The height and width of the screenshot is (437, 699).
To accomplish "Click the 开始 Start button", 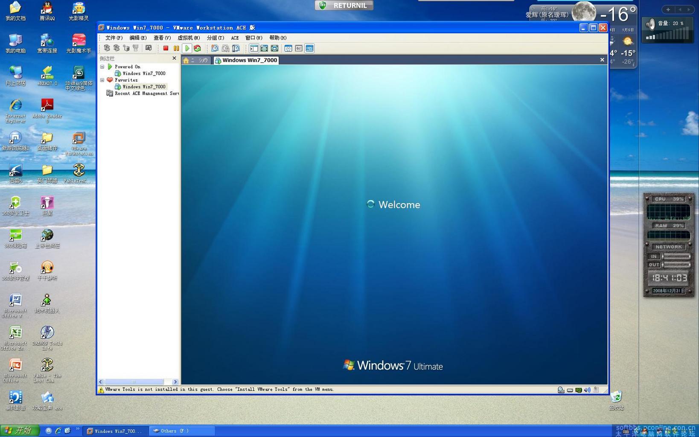I will pos(20,431).
